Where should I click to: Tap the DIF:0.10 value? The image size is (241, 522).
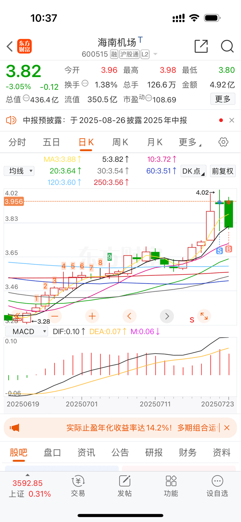point(69,331)
